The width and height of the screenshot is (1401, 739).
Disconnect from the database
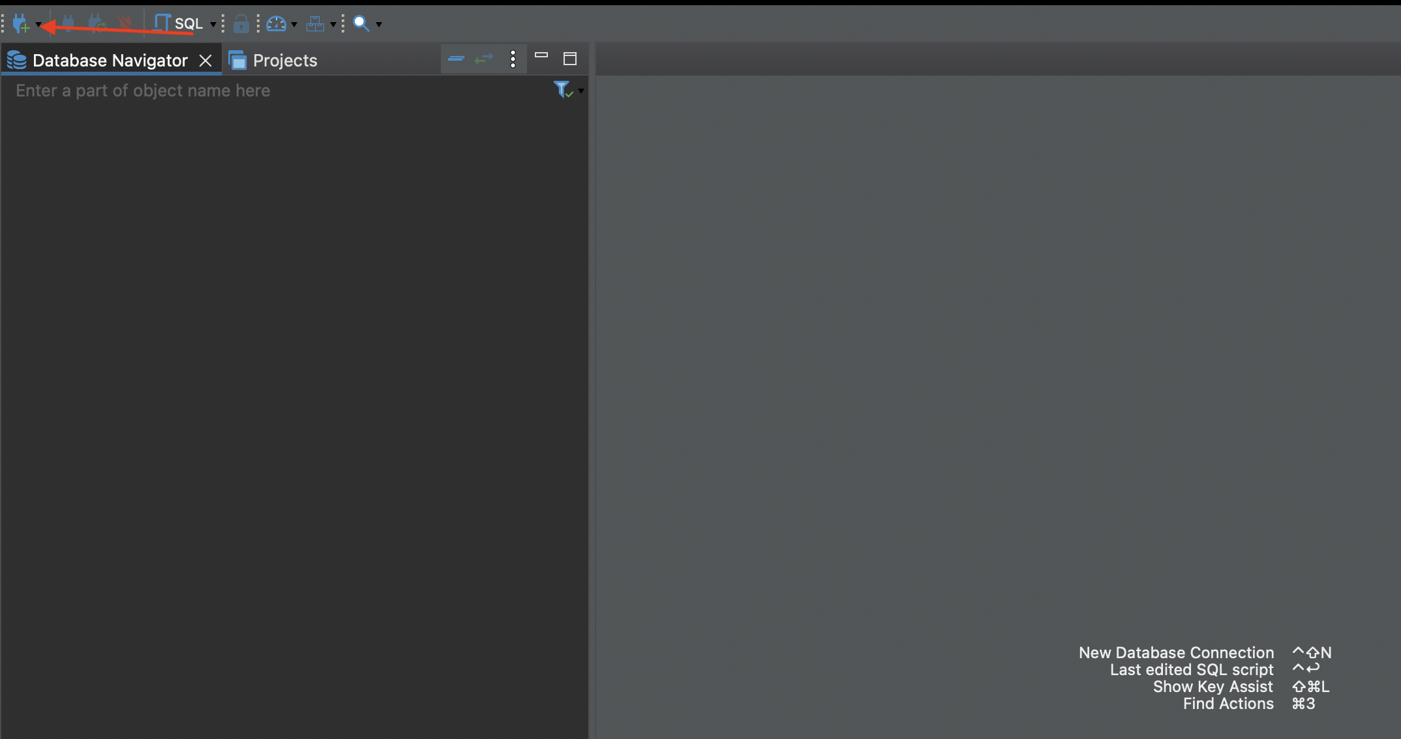[x=125, y=23]
